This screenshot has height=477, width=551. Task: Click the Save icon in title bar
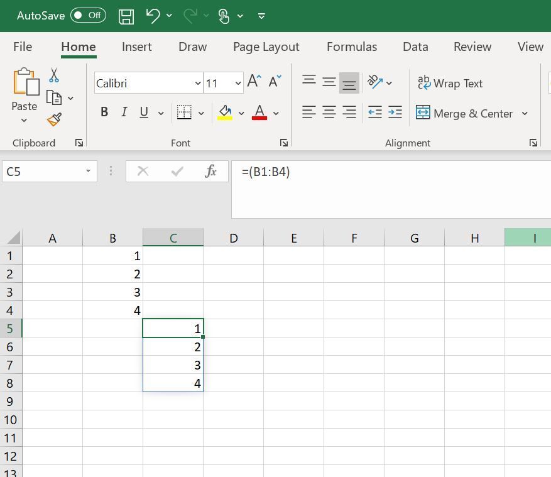[x=126, y=16]
